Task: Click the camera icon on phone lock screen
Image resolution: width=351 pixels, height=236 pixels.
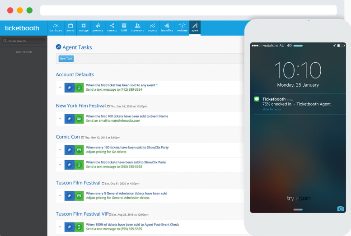Action: (341, 208)
